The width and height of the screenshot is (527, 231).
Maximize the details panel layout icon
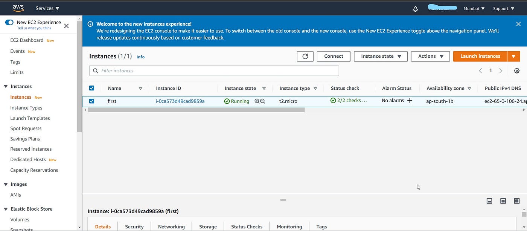click(x=517, y=201)
